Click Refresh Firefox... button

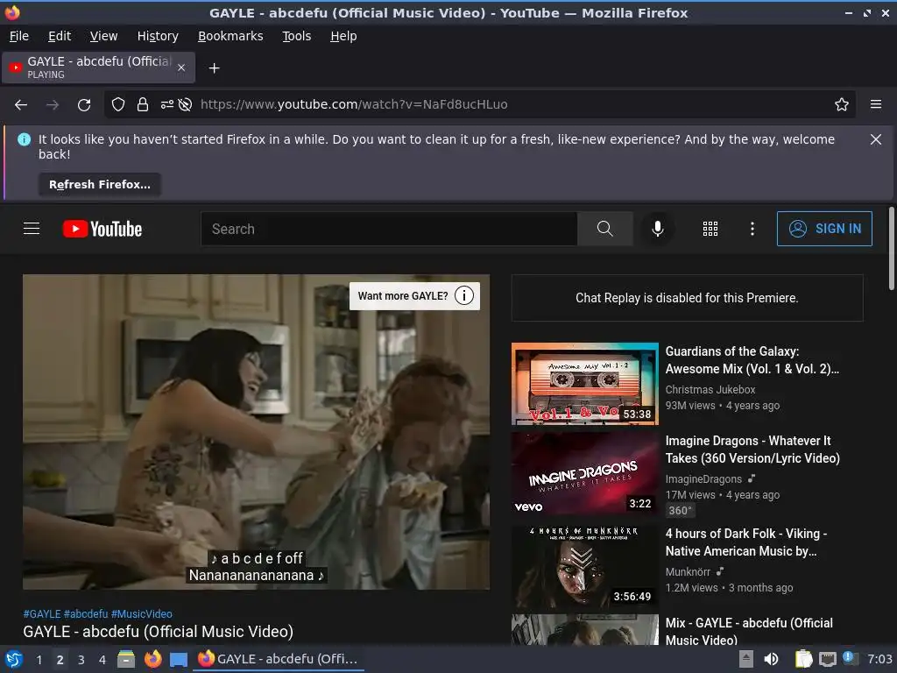(x=100, y=184)
